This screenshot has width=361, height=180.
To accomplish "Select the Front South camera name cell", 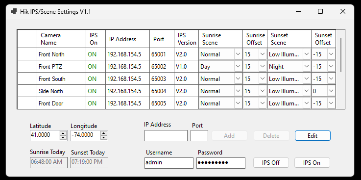I will click(x=61, y=79).
